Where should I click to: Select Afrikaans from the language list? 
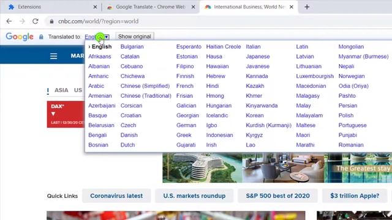point(99,56)
